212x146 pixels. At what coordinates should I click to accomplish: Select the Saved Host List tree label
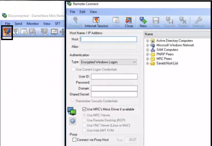[x=167, y=63]
